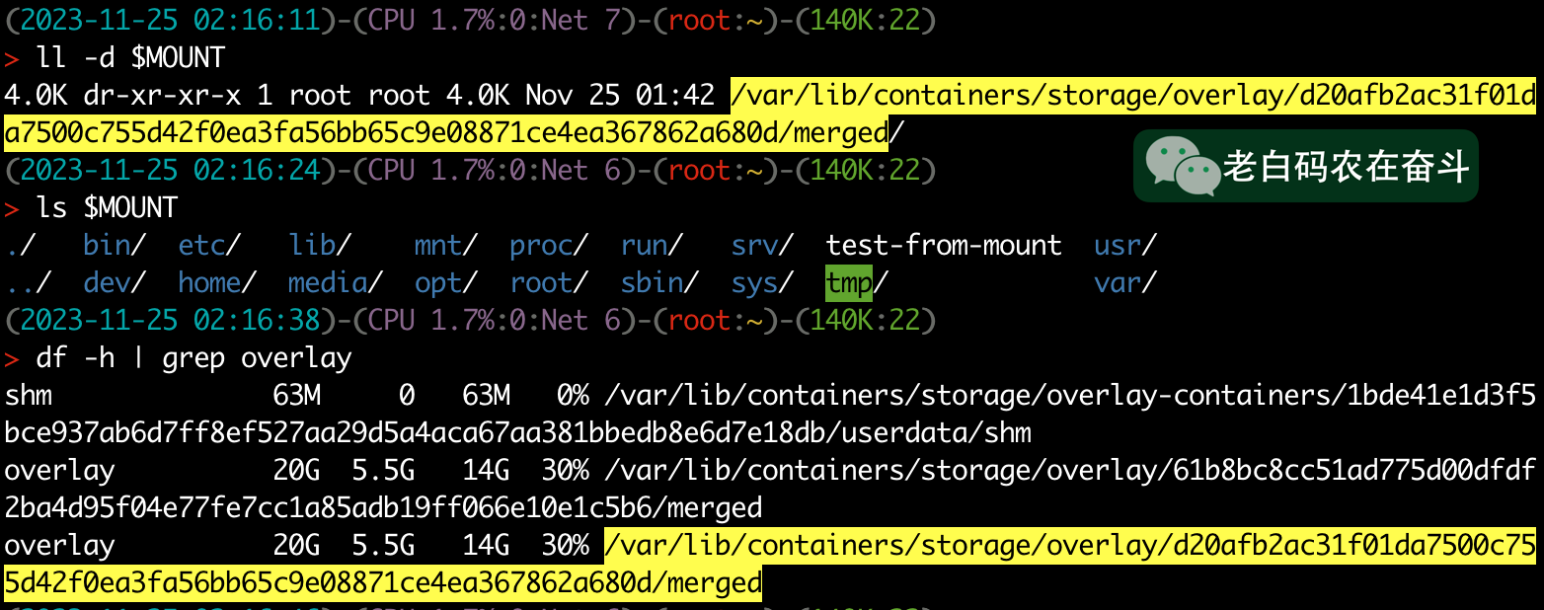This screenshot has height=610, width=1544.
Task: Click the 'df -h | grep overlay' command
Action: pos(193,358)
